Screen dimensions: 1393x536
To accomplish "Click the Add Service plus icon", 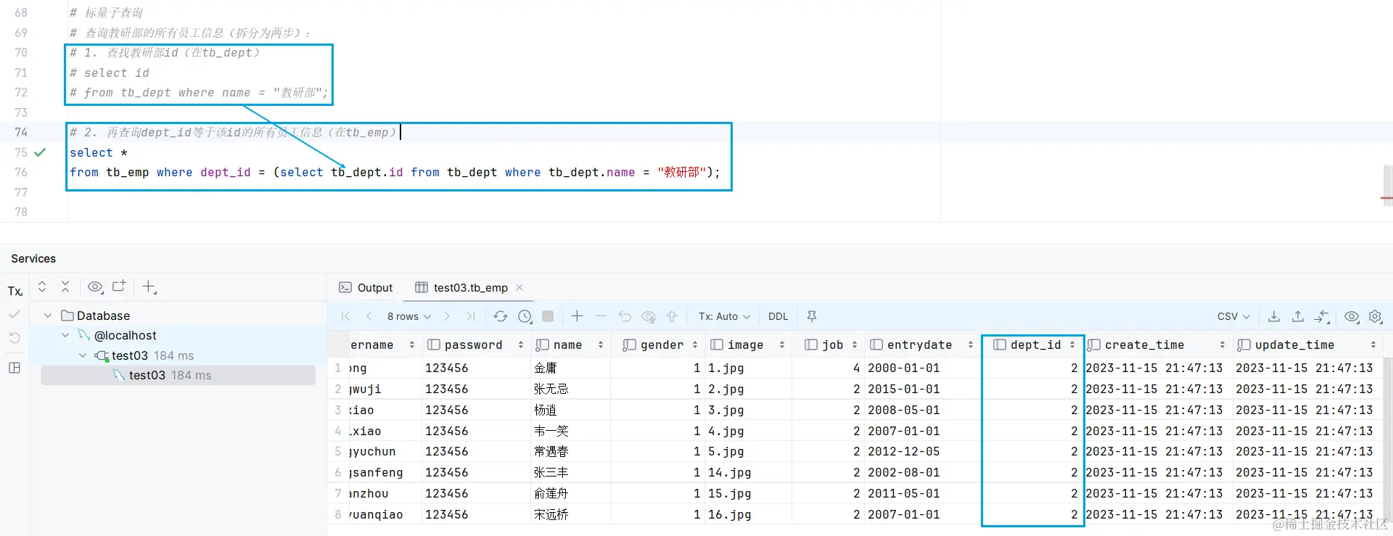I will point(149,286).
